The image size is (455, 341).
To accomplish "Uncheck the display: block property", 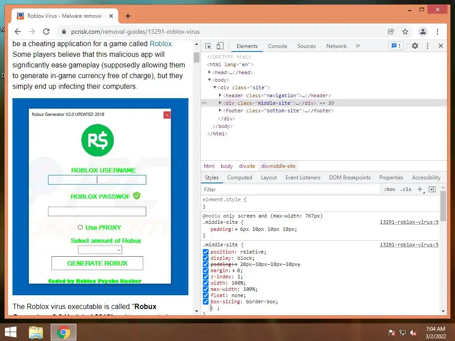I will click(206, 258).
